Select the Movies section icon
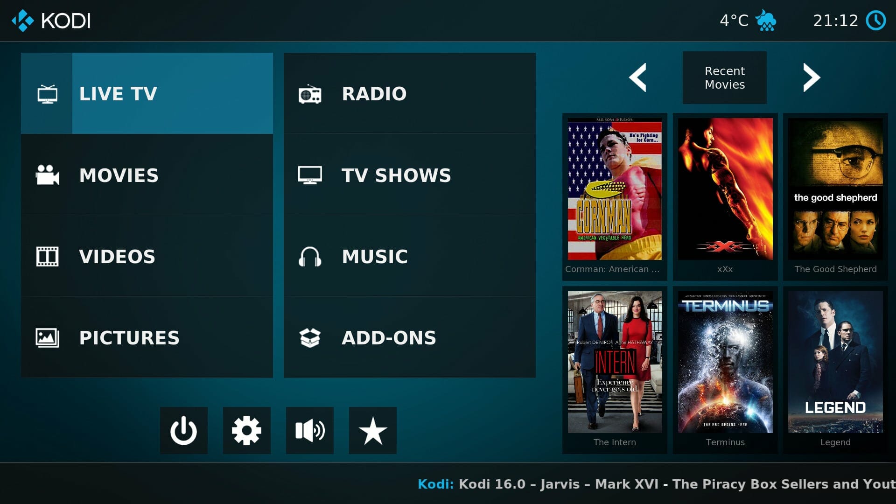The height and width of the screenshot is (504, 896). [49, 174]
